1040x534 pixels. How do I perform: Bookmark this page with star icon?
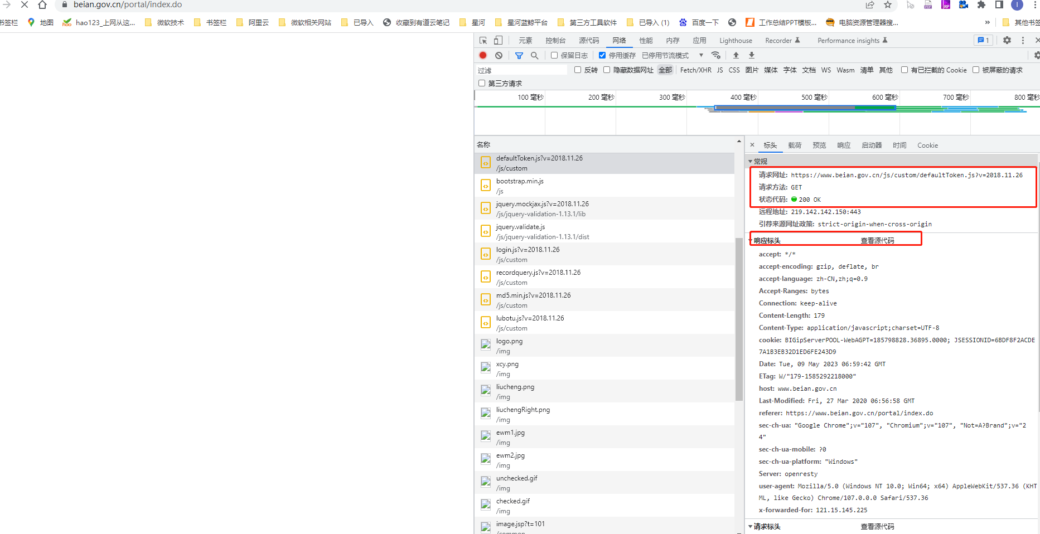[887, 4]
